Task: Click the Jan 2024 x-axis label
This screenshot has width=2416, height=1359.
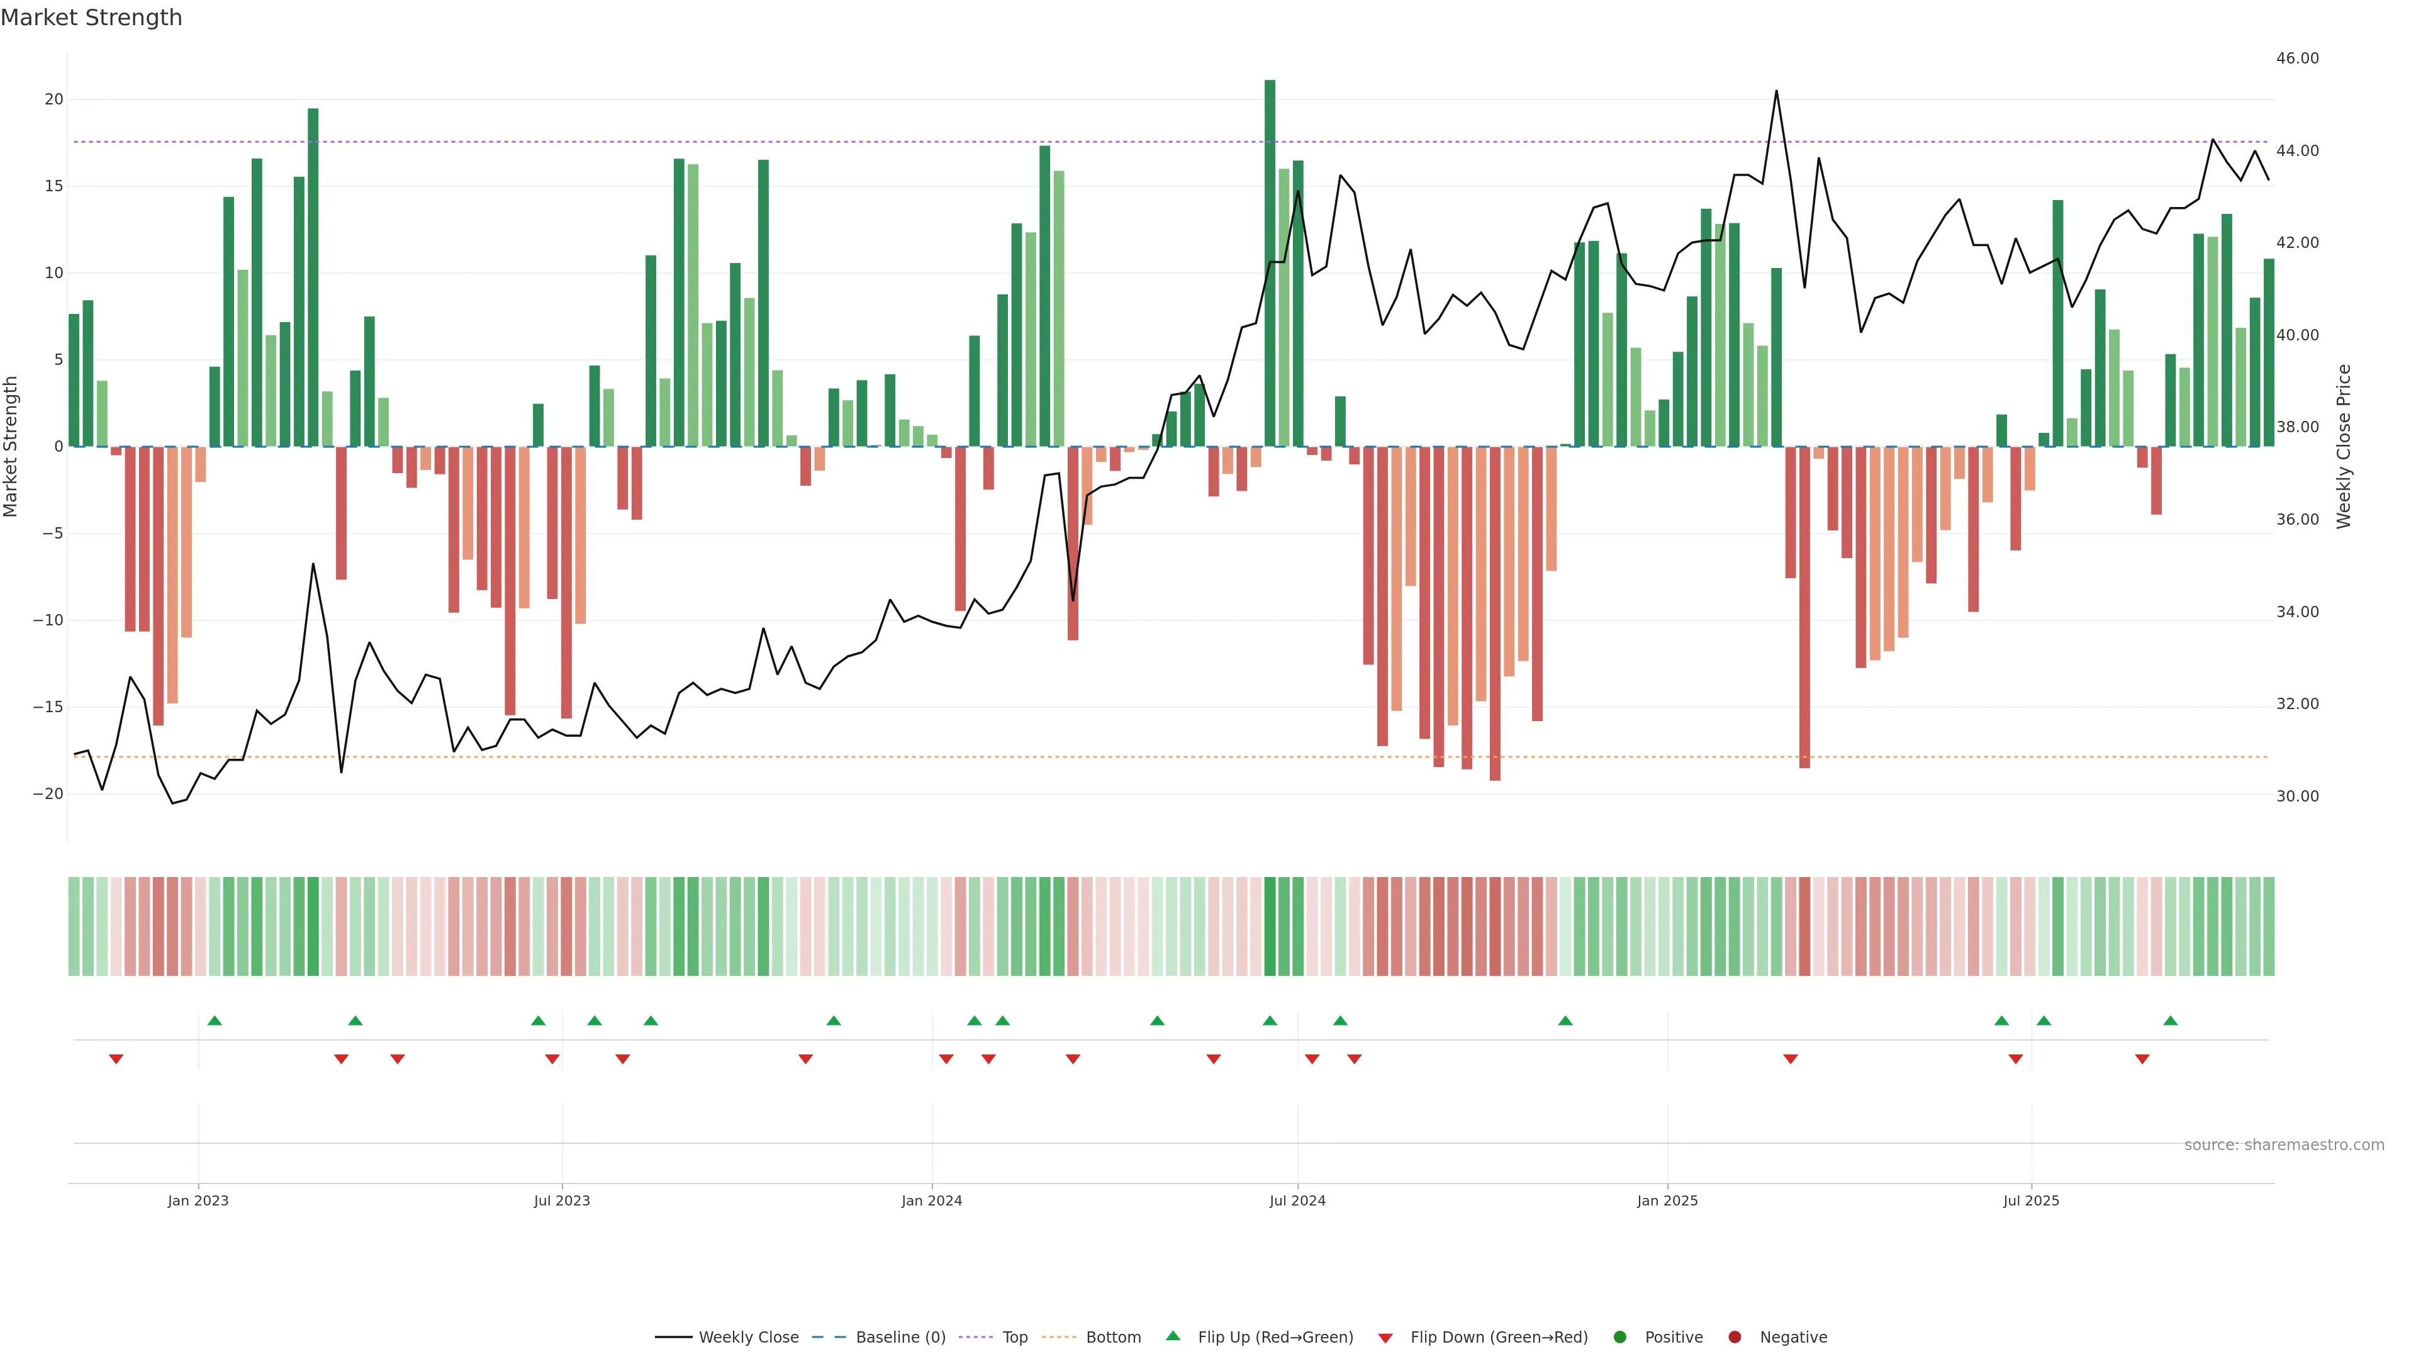Action: point(931,1200)
